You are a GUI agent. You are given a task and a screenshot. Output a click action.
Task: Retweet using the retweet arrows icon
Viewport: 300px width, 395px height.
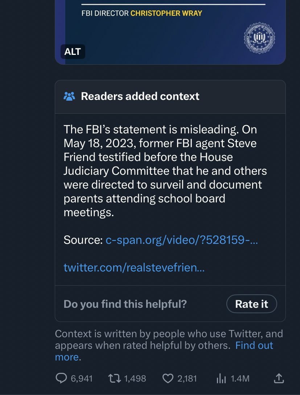[114, 378]
